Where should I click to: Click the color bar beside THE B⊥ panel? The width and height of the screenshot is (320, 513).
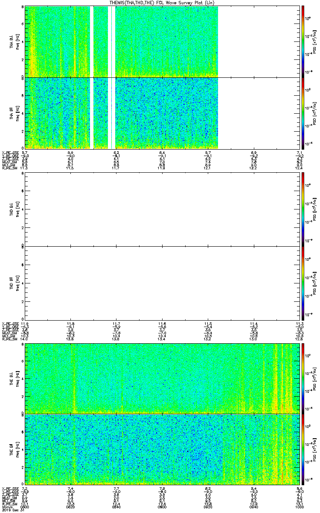(303, 378)
